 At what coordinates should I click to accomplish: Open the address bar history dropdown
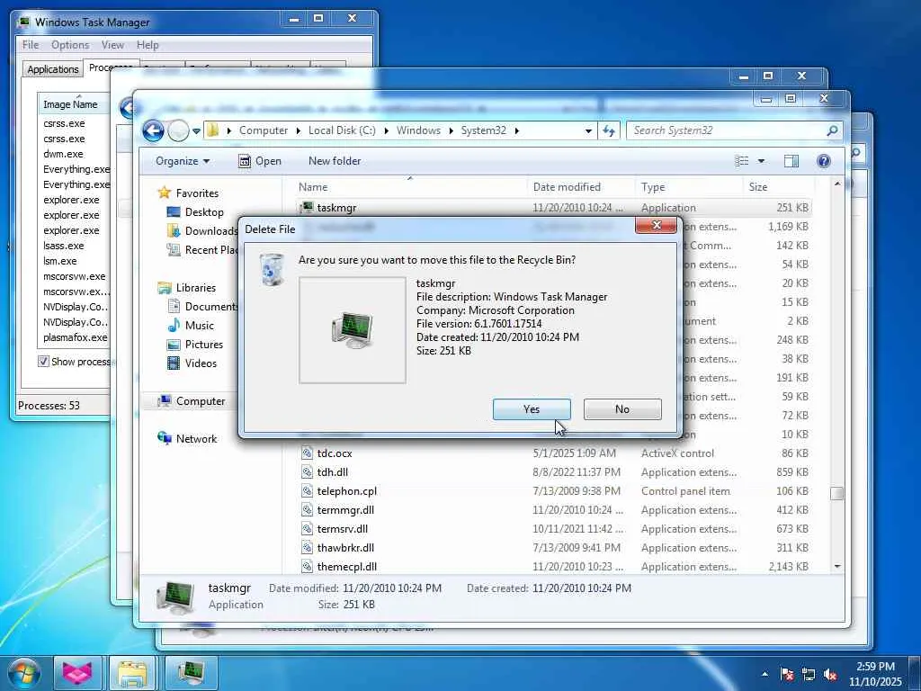[588, 131]
